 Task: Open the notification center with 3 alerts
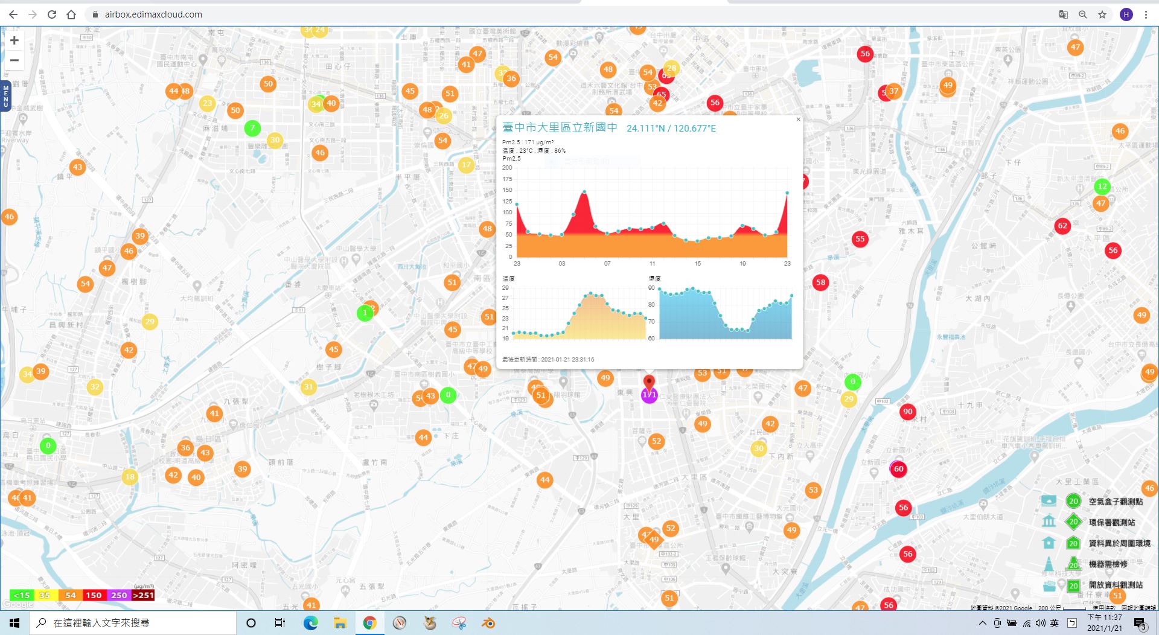(x=1140, y=624)
